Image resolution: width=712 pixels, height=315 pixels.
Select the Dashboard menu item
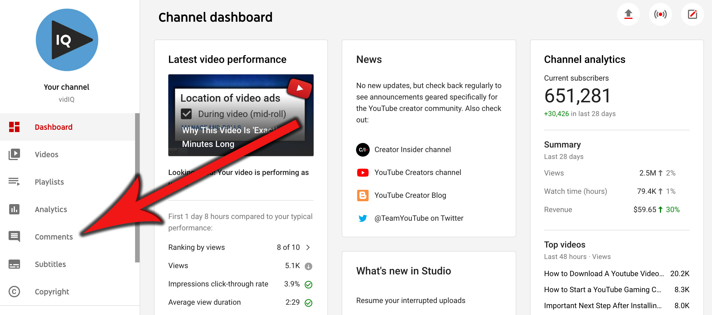tap(54, 127)
